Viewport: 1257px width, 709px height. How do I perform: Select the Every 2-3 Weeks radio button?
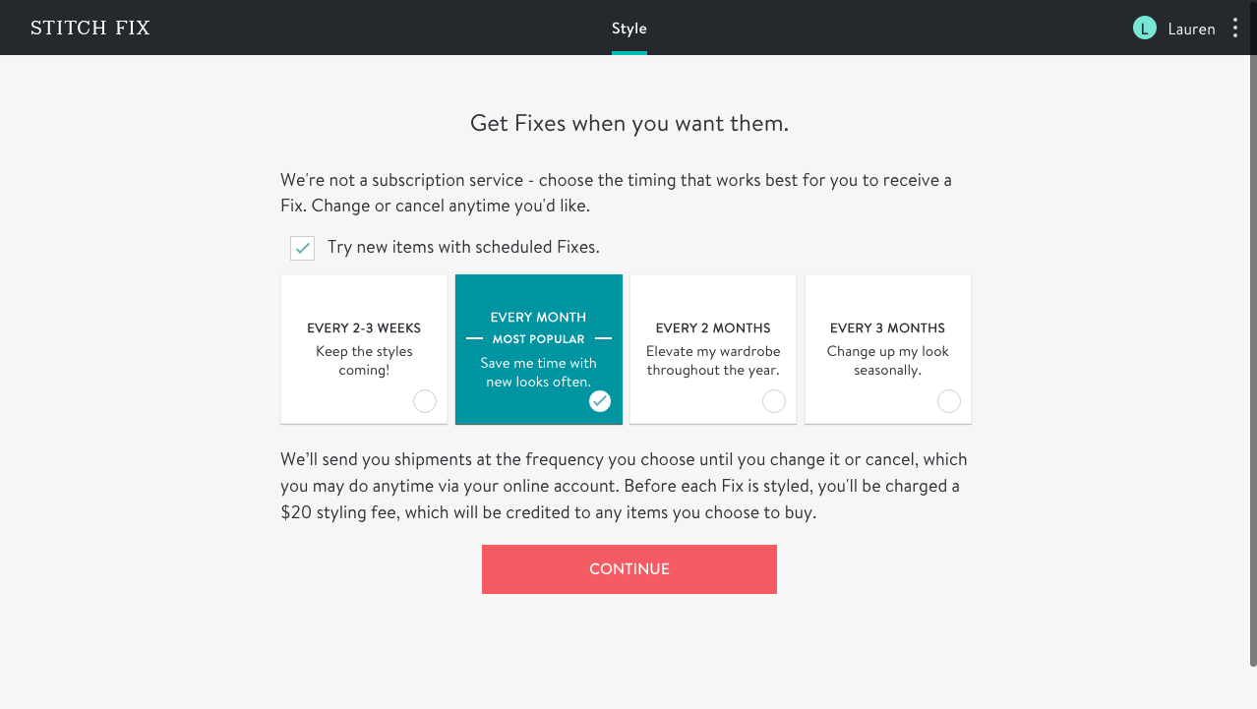(425, 401)
